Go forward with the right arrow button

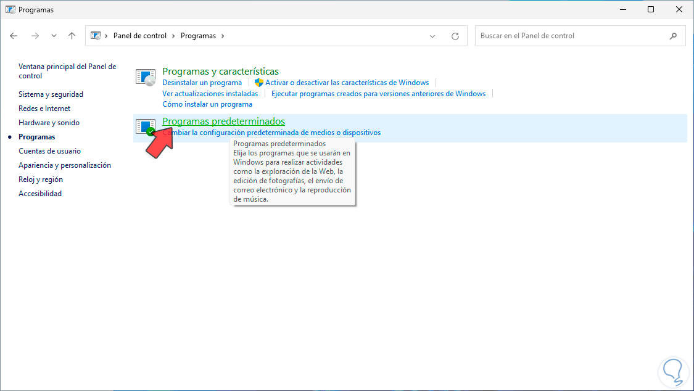(x=35, y=36)
